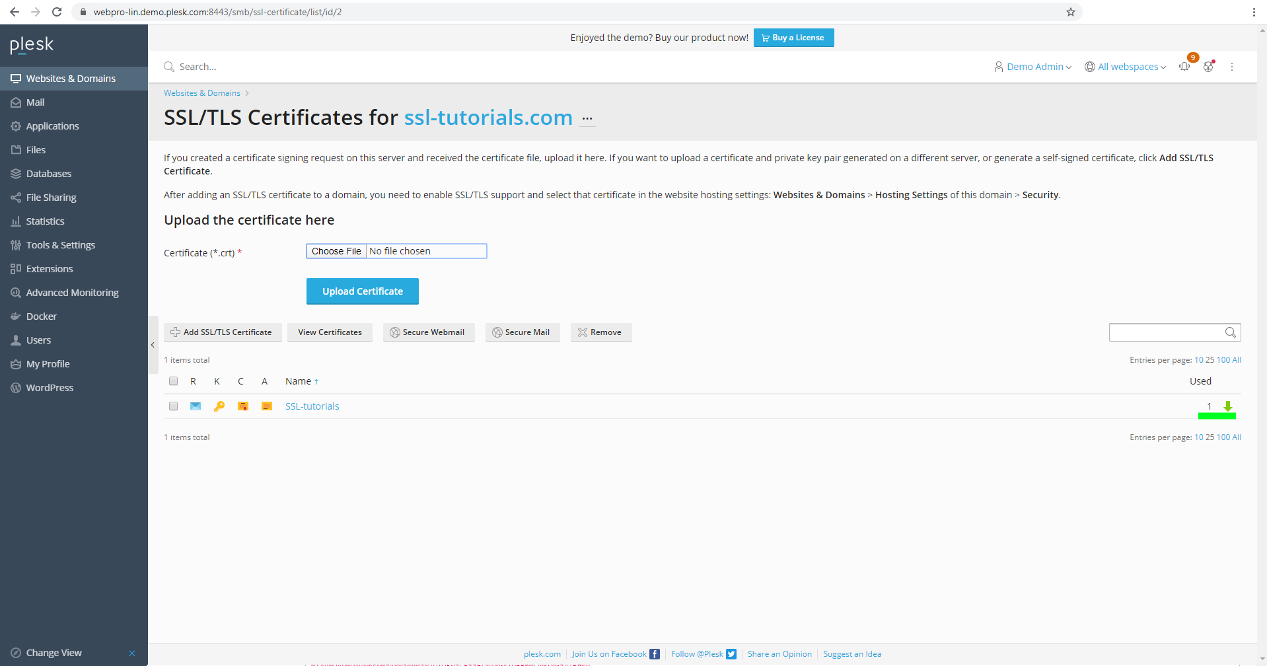The height and width of the screenshot is (666, 1267).
Task: Click the Docker whale icon
Action: click(16, 316)
